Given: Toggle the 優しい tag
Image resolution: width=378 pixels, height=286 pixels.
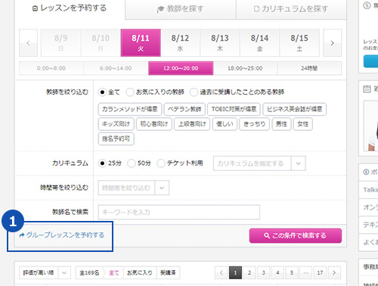Looking at the screenshot, I should (x=225, y=124).
